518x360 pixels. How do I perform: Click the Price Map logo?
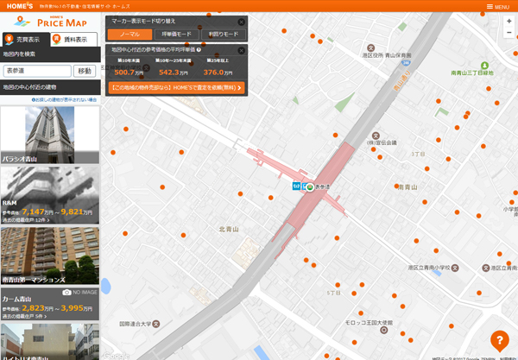tap(50, 22)
